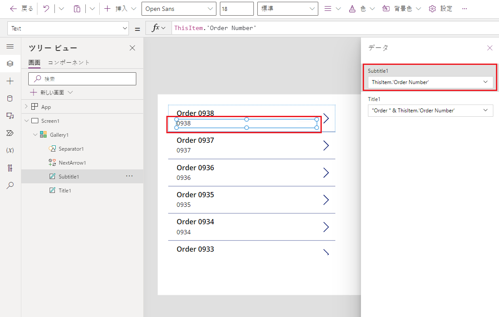Click the 設定 button in toolbar
499x317 pixels.
441,9
